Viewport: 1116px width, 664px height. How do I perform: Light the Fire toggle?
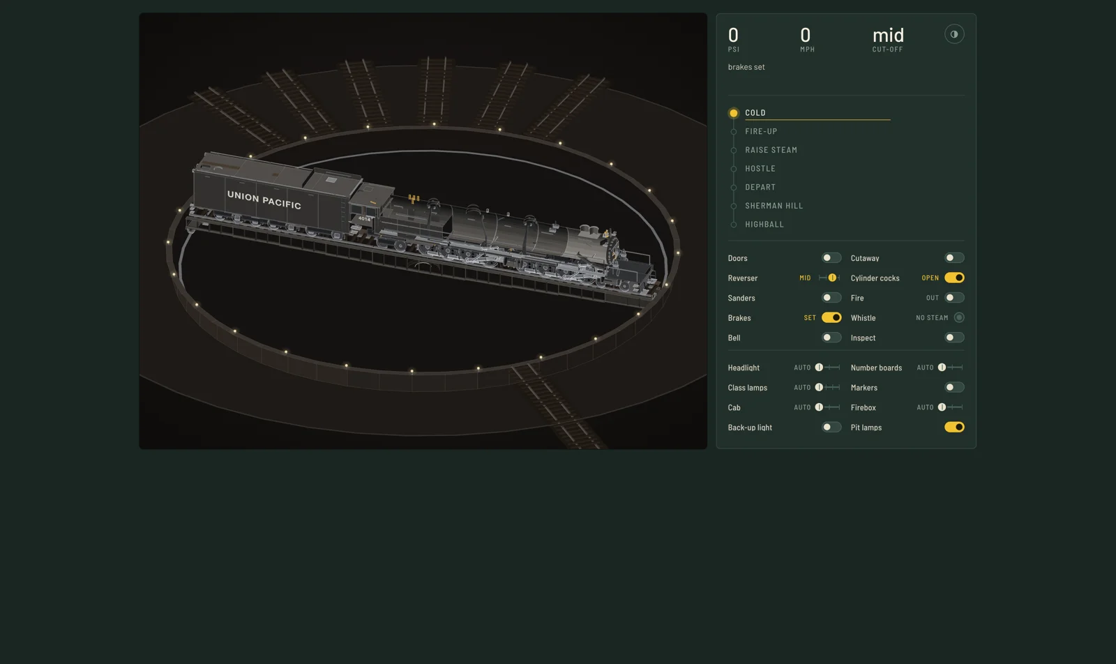[954, 298]
